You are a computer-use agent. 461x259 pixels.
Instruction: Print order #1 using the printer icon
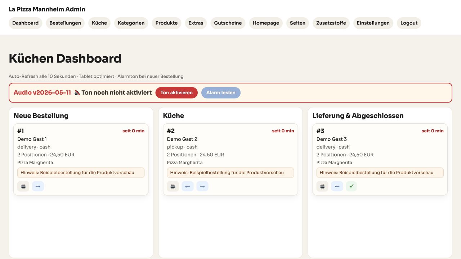coord(23,186)
